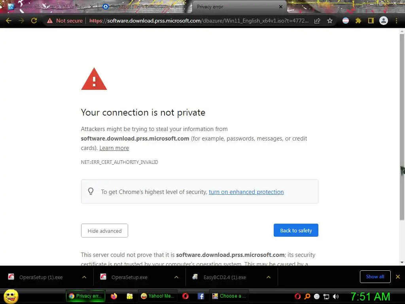Open the Not secure site info warning
This screenshot has width=405, height=304.
coord(64,21)
